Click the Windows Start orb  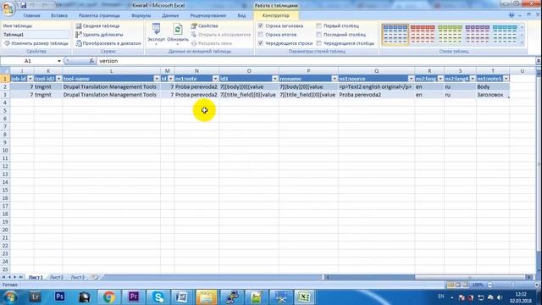pyautogui.click(x=10, y=297)
